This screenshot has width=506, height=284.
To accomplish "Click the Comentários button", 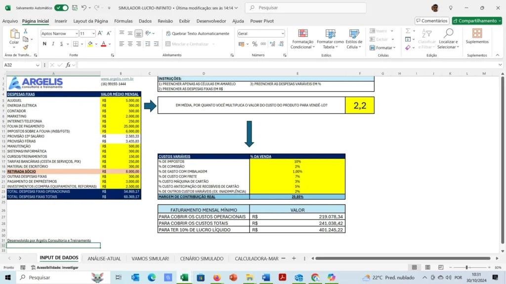I will 432,21.
